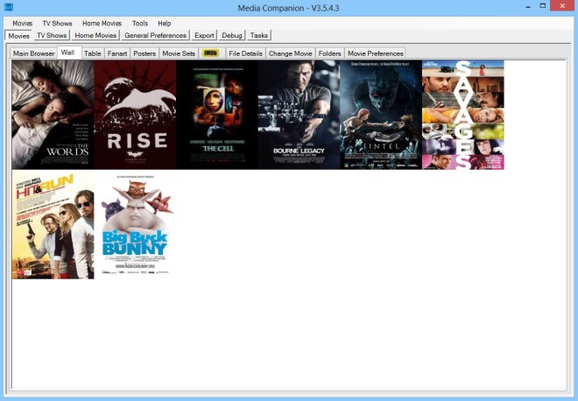The width and height of the screenshot is (578, 401).
Task: Click the Hit and Run poster
Action: pyautogui.click(x=53, y=225)
